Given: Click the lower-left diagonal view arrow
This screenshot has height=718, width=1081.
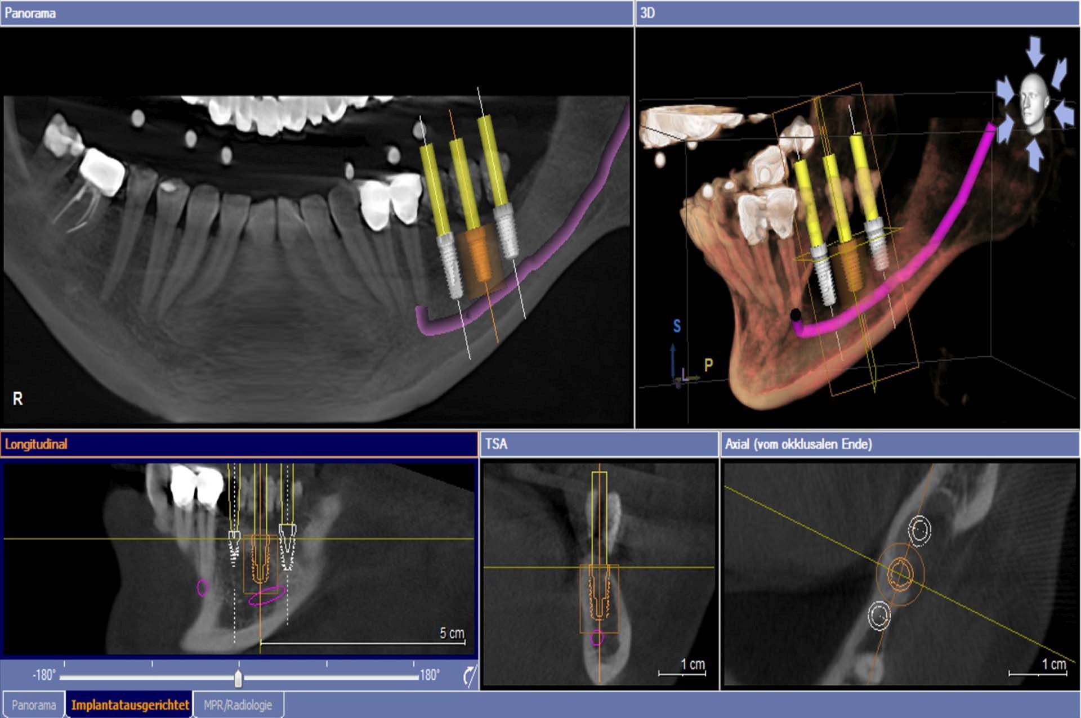Looking at the screenshot, I should pos(1007,129).
